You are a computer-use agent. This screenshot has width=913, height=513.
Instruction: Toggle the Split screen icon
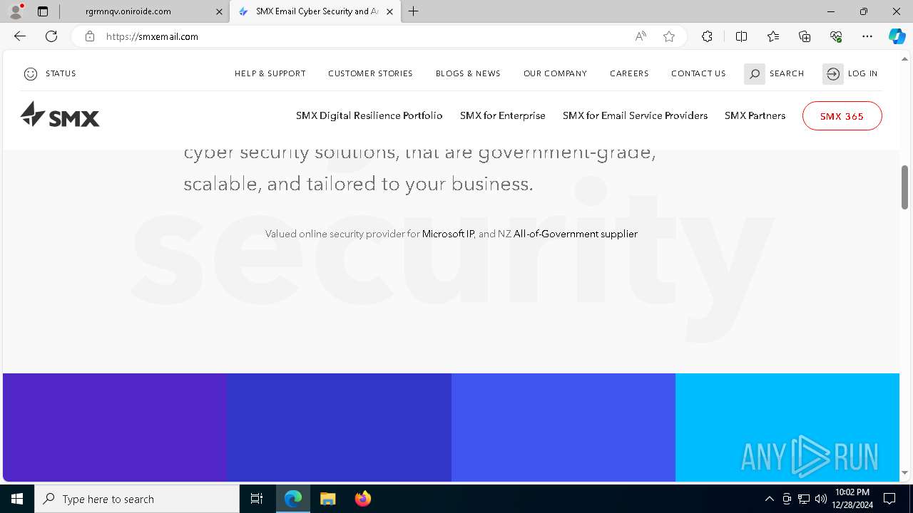(x=741, y=36)
